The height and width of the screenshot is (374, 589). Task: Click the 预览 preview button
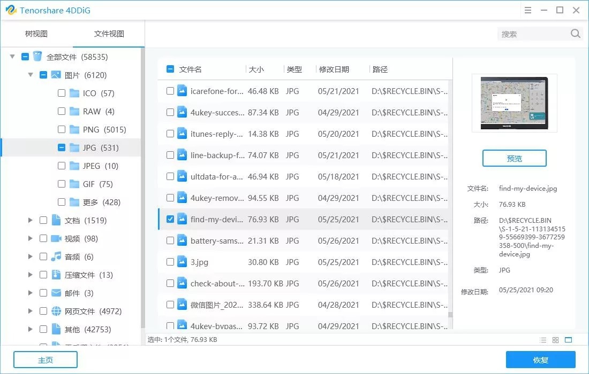click(x=514, y=158)
